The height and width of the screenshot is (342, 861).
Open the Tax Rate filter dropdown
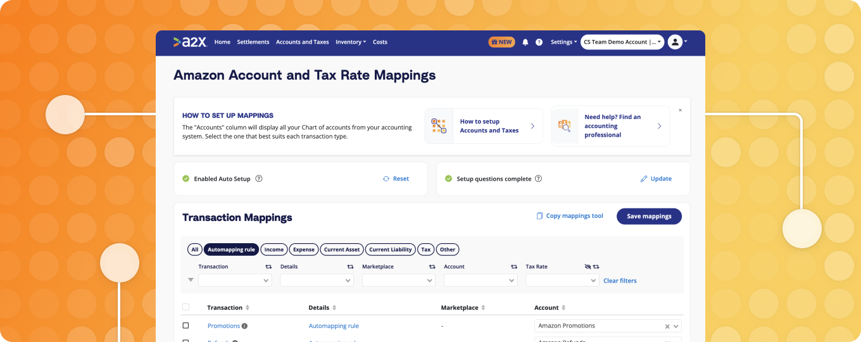coord(562,280)
